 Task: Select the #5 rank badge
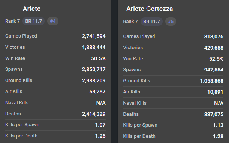[171, 21]
